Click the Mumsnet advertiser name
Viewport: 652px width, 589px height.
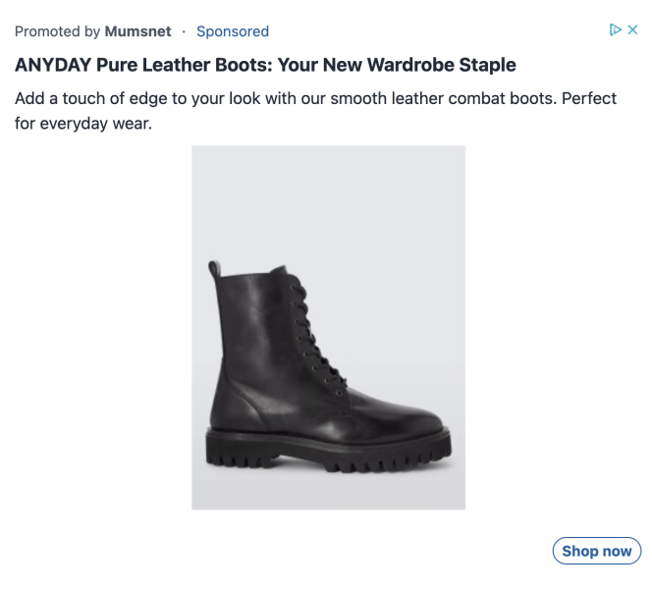[138, 31]
